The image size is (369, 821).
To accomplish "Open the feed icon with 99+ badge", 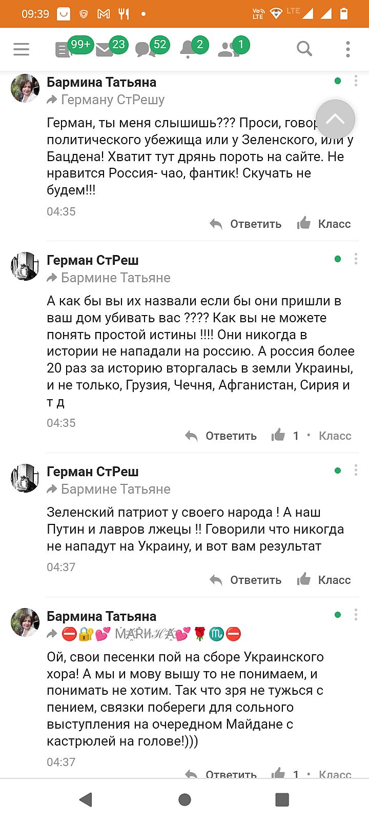I will pyautogui.click(x=64, y=49).
